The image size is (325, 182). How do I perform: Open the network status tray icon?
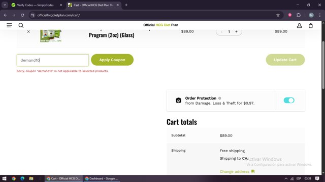coord(292,178)
